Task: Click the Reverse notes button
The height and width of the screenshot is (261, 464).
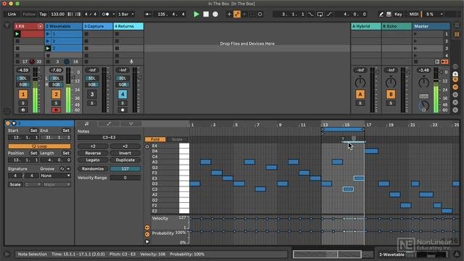Action: click(93, 153)
